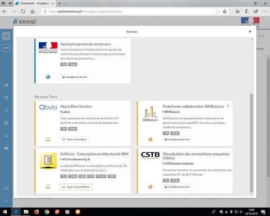Expand the ACCA software S.p.A. provider

76,159
